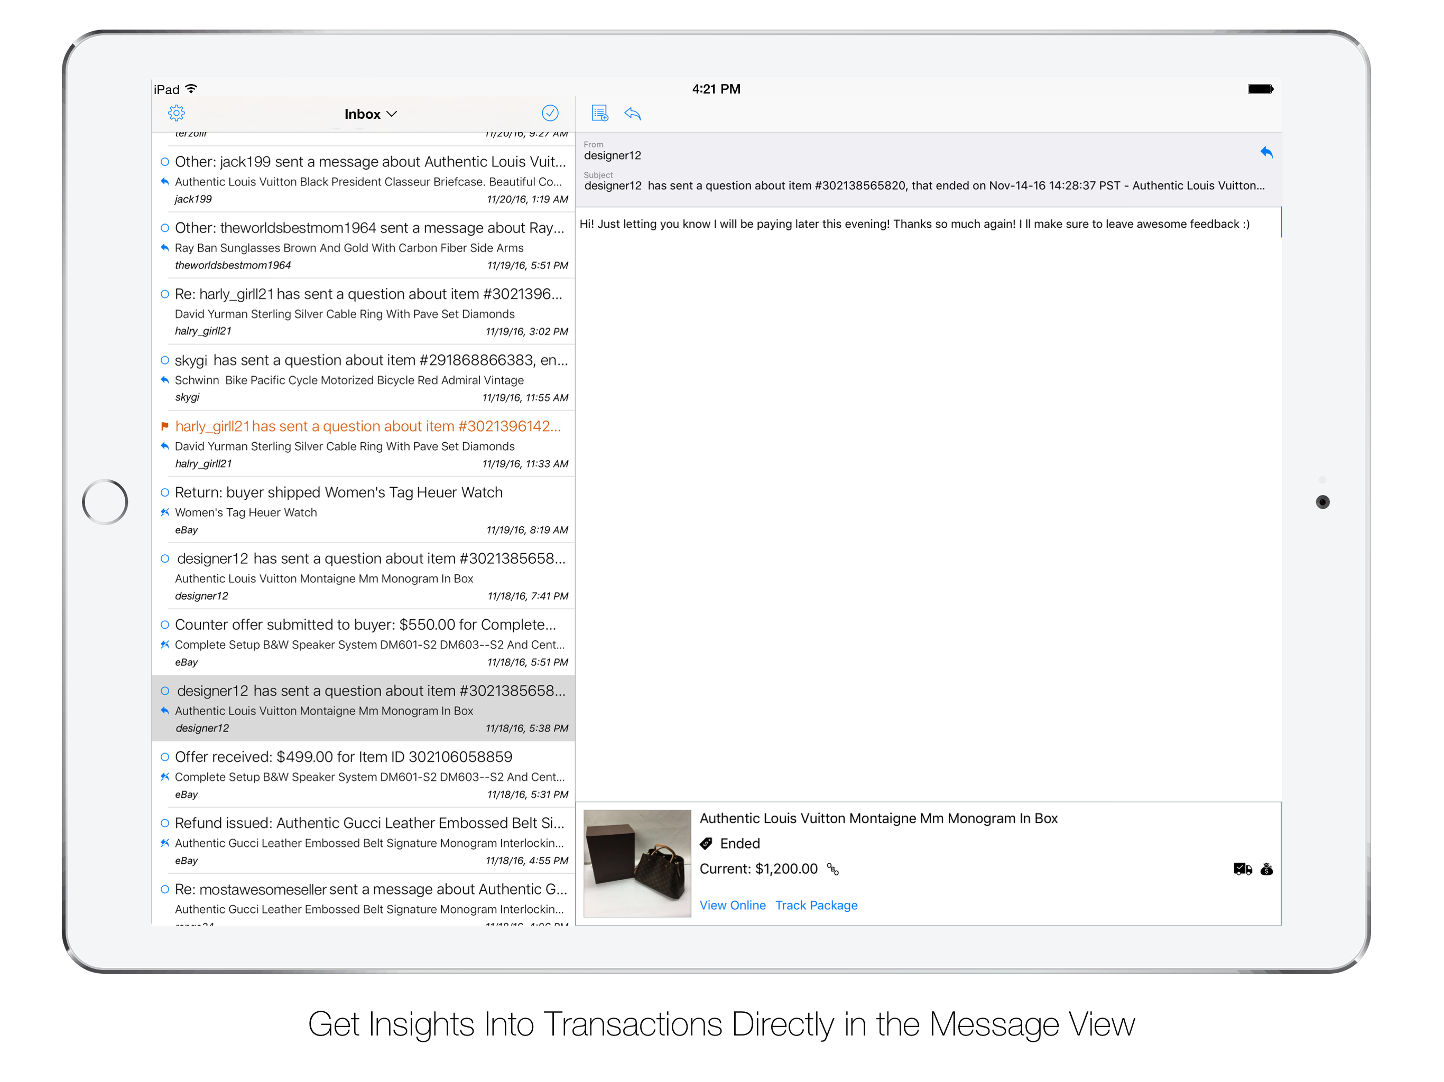The width and height of the screenshot is (1444, 1082).
Task: Open Return: buyer shipped Women's Tag Heuer Watch
Action: tap(364, 510)
